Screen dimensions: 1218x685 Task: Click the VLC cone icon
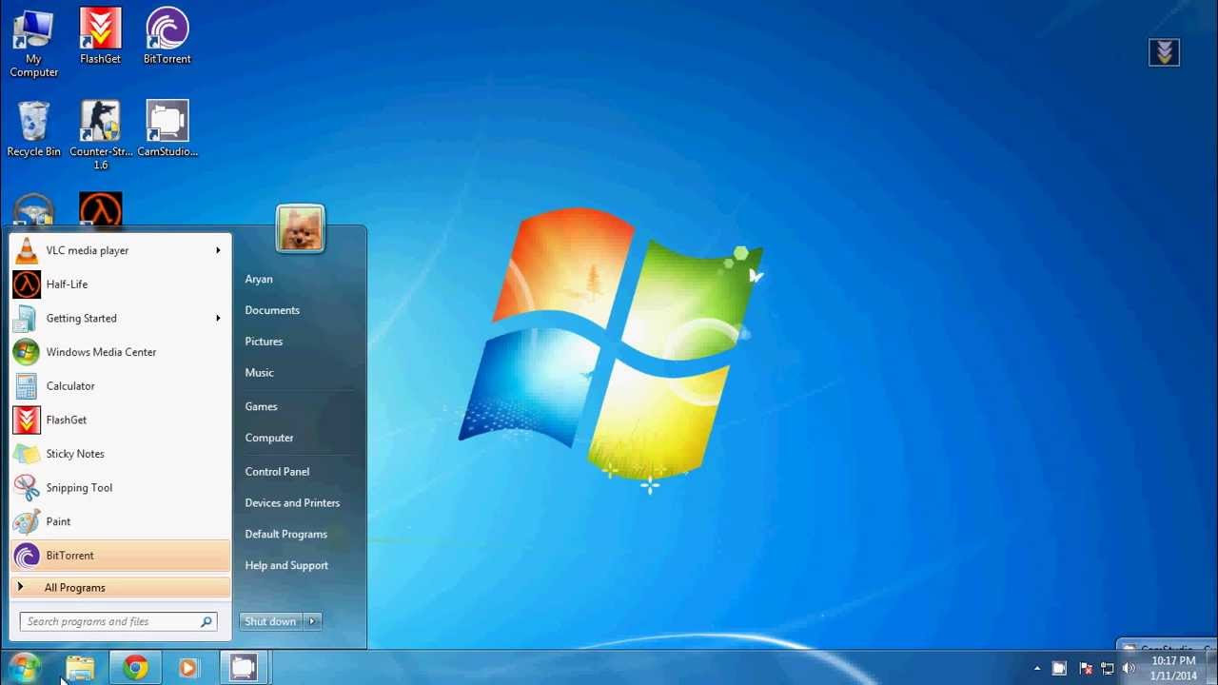[x=27, y=250]
